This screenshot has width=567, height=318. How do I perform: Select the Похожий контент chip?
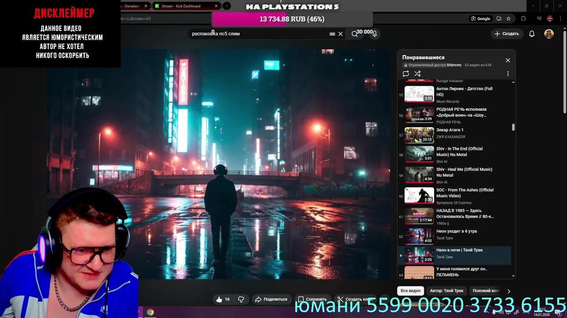click(x=486, y=291)
